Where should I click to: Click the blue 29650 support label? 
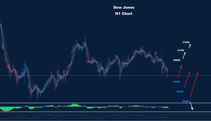point(185,101)
